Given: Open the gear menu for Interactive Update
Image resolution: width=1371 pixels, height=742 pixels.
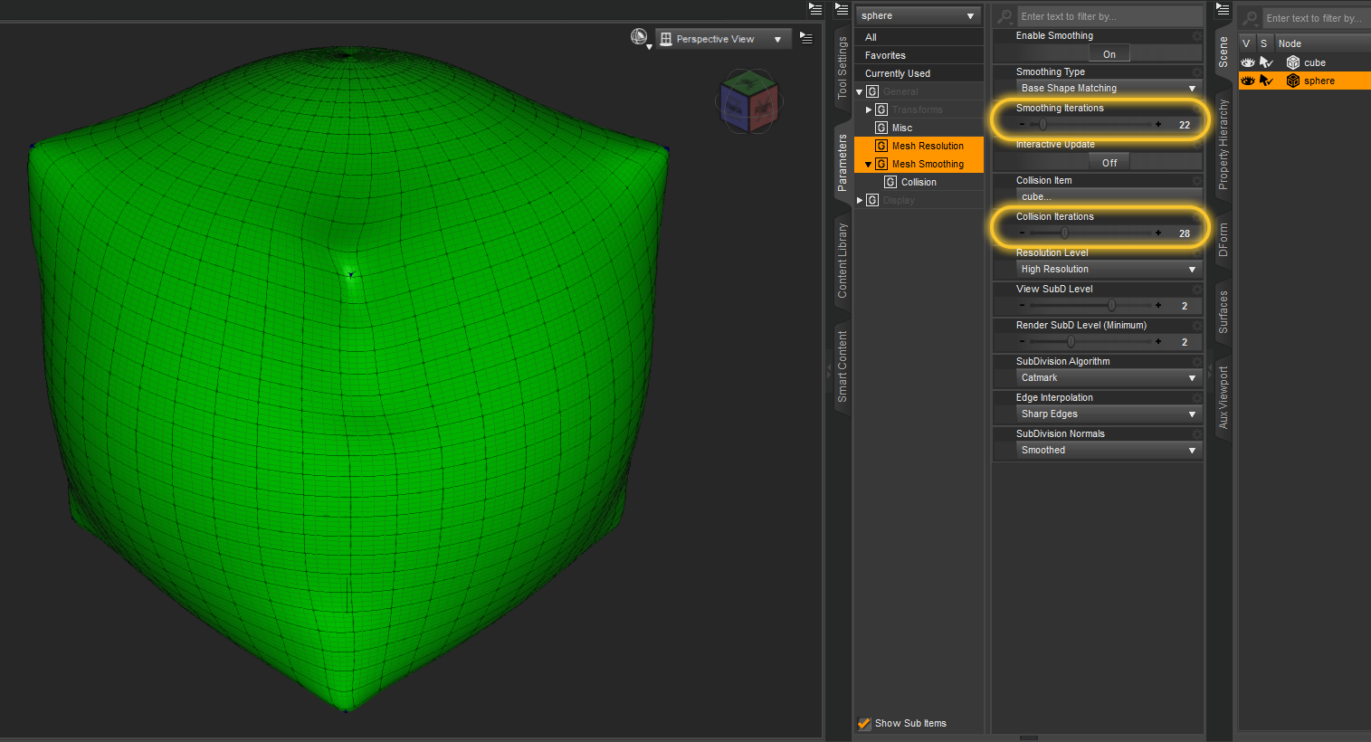Looking at the screenshot, I should (x=1196, y=145).
